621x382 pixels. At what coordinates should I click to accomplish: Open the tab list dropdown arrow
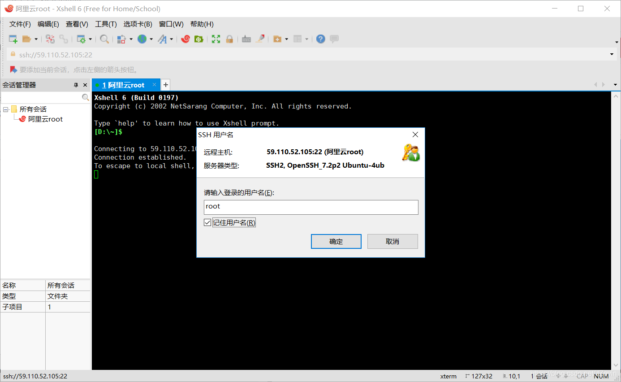pyautogui.click(x=616, y=84)
